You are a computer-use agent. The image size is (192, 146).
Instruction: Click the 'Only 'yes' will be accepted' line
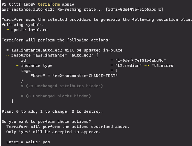(x=53, y=132)
